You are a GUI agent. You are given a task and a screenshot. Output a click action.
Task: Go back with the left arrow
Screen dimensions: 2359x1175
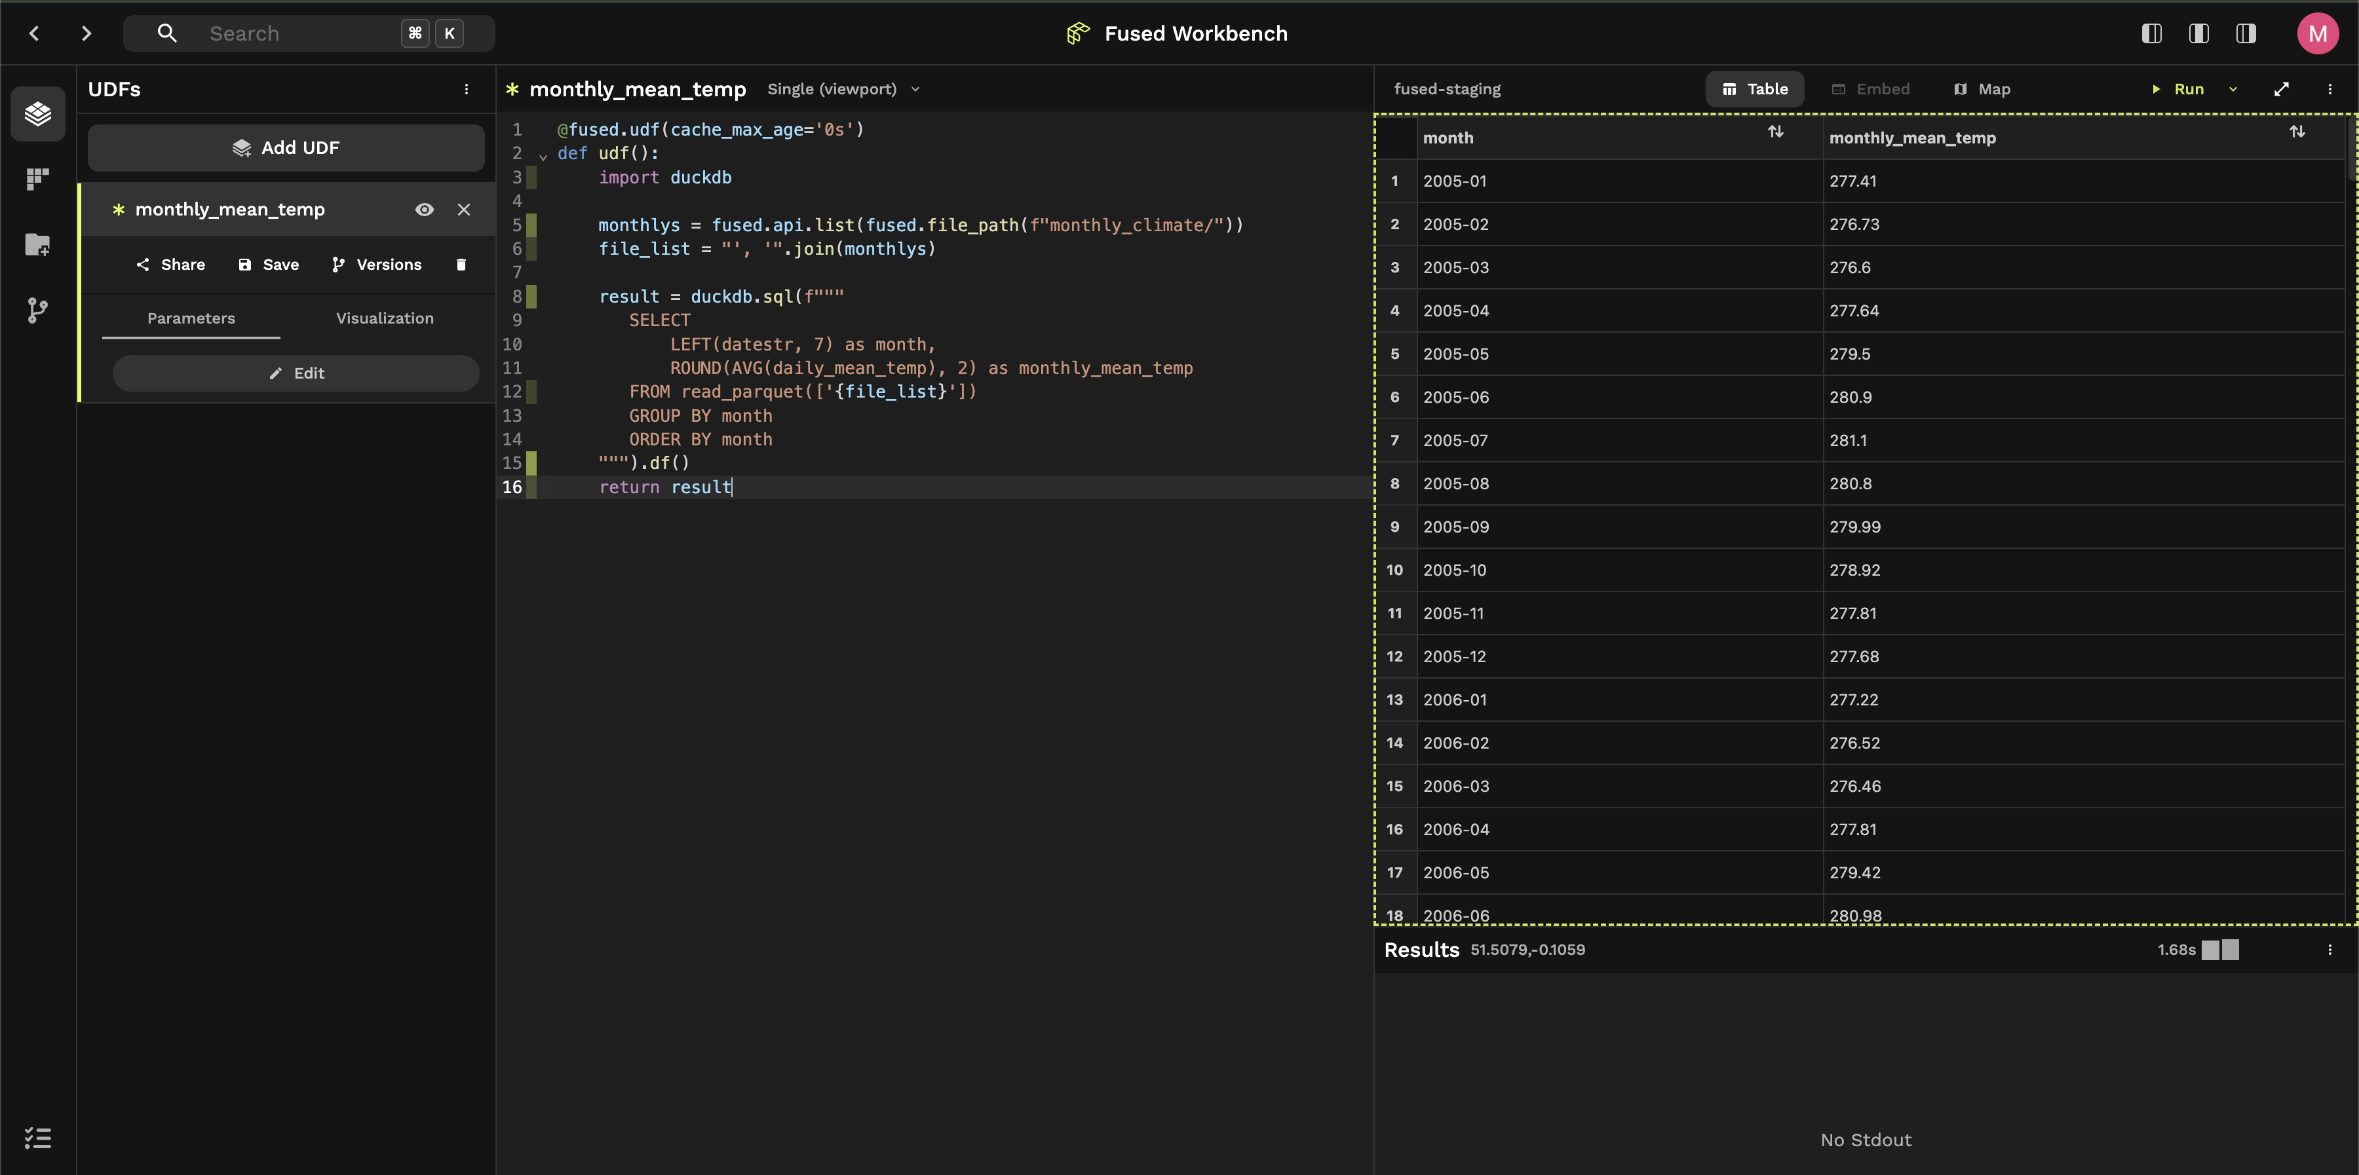click(34, 34)
